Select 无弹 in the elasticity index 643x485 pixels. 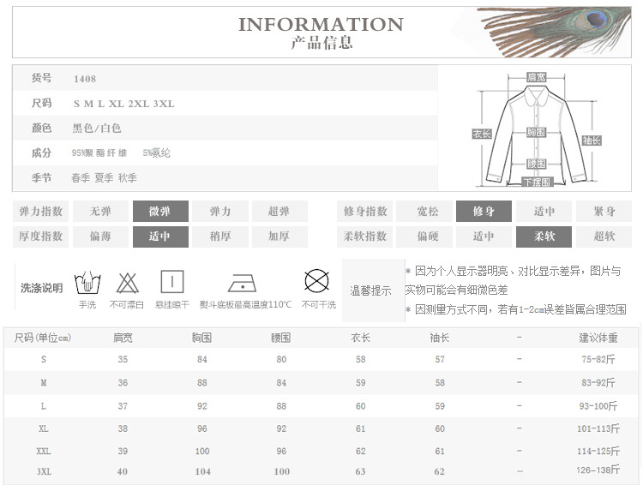[100, 211]
